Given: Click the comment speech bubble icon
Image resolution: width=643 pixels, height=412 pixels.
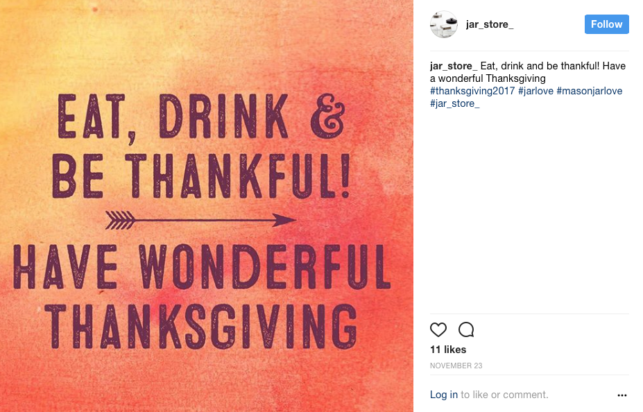Looking at the screenshot, I should (466, 329).
